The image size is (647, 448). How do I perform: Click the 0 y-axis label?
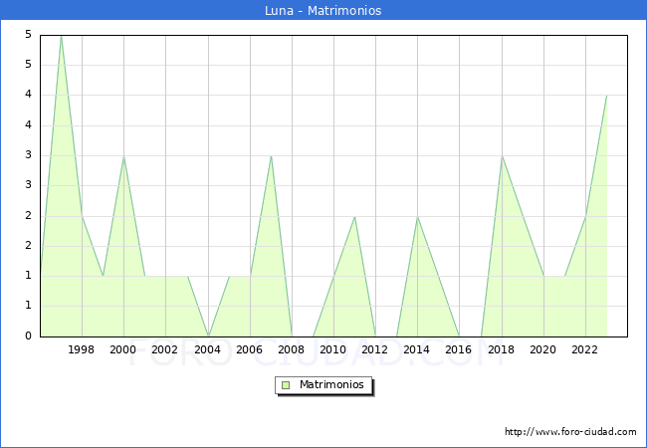click(x=28, y=336)
